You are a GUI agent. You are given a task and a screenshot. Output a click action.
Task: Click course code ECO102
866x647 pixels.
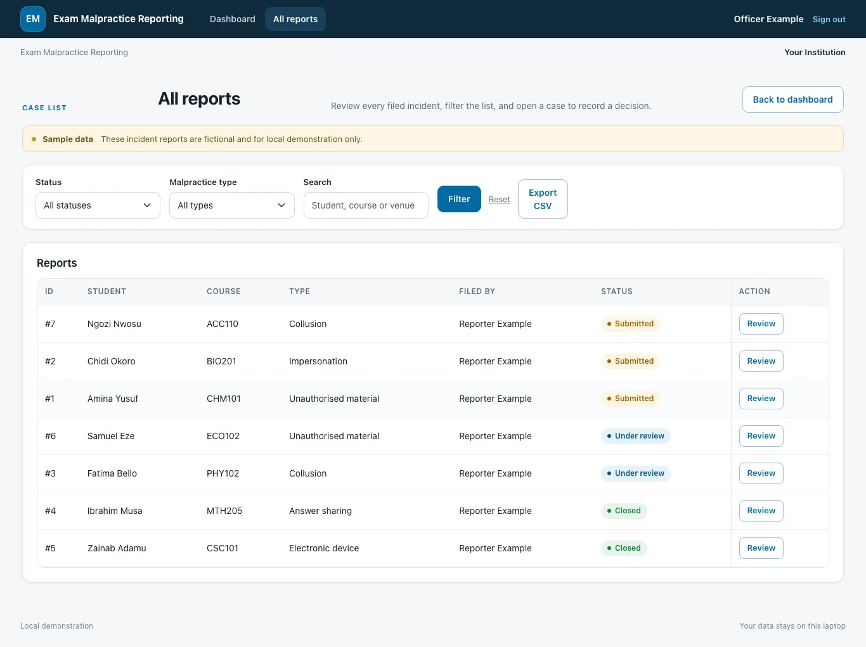pyautogui.click(x=223, y=436)
